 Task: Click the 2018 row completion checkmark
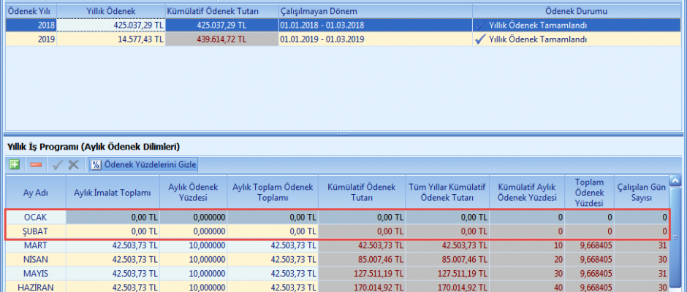coord(480,26)
